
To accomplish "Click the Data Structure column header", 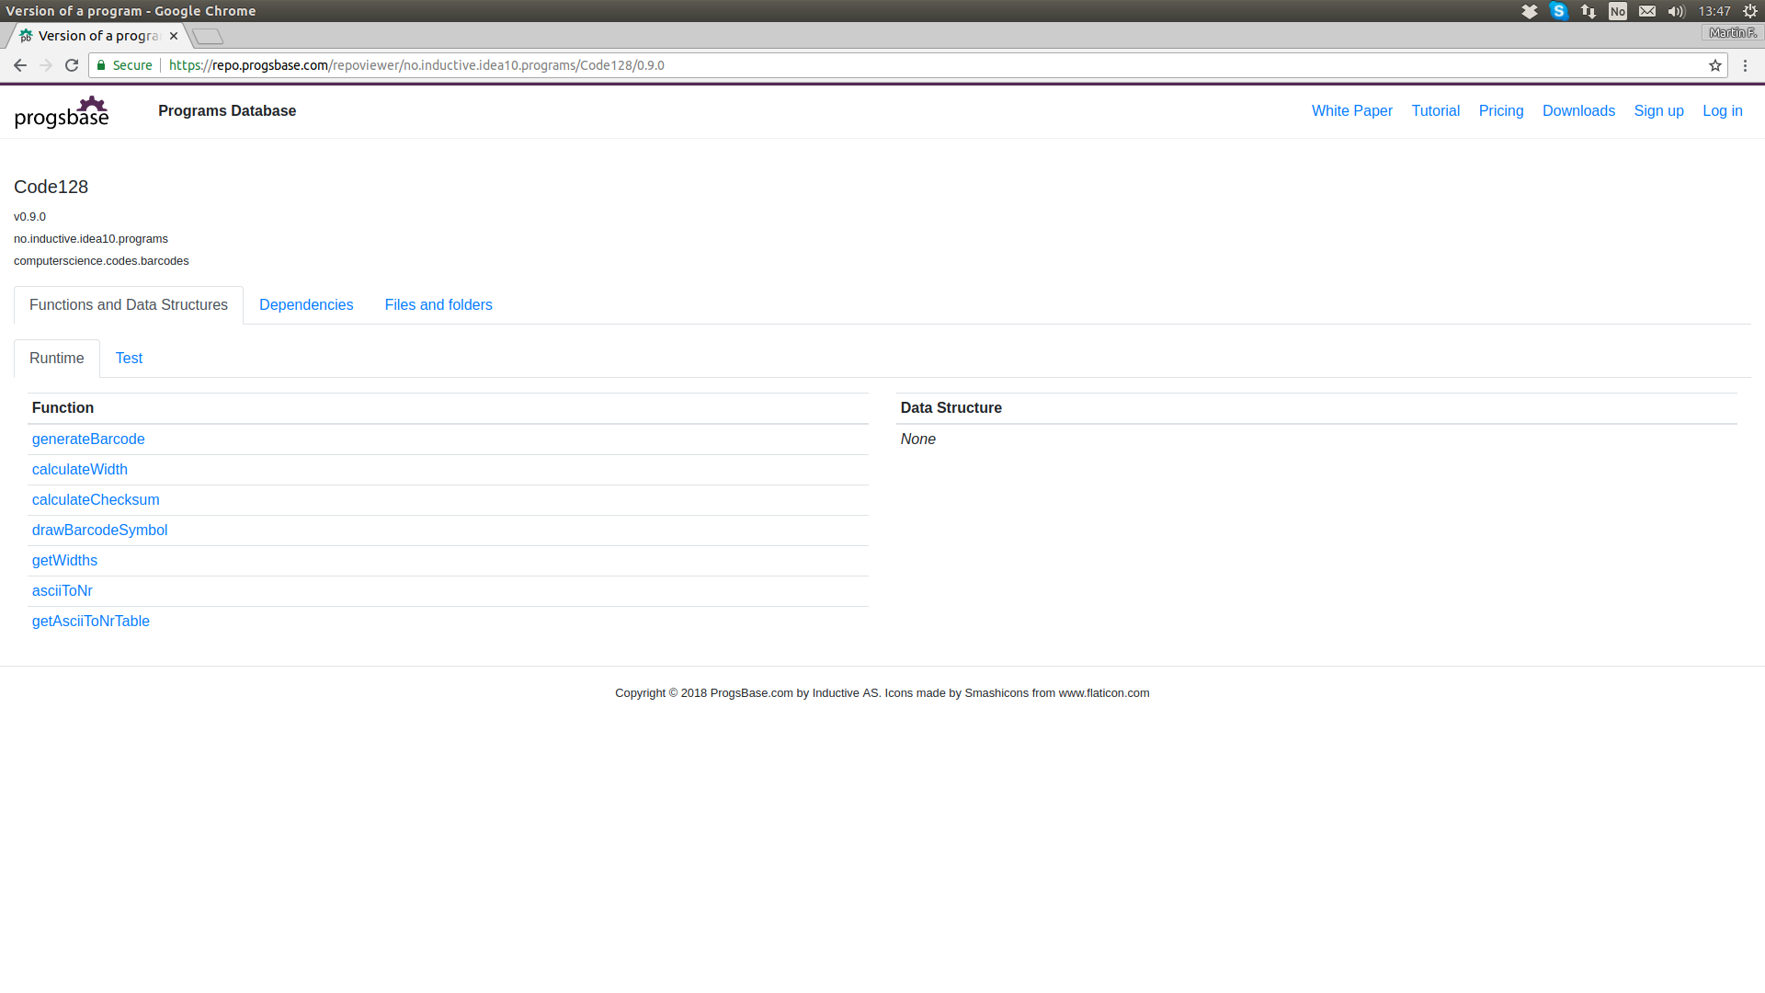I will [x=951, y=407].
